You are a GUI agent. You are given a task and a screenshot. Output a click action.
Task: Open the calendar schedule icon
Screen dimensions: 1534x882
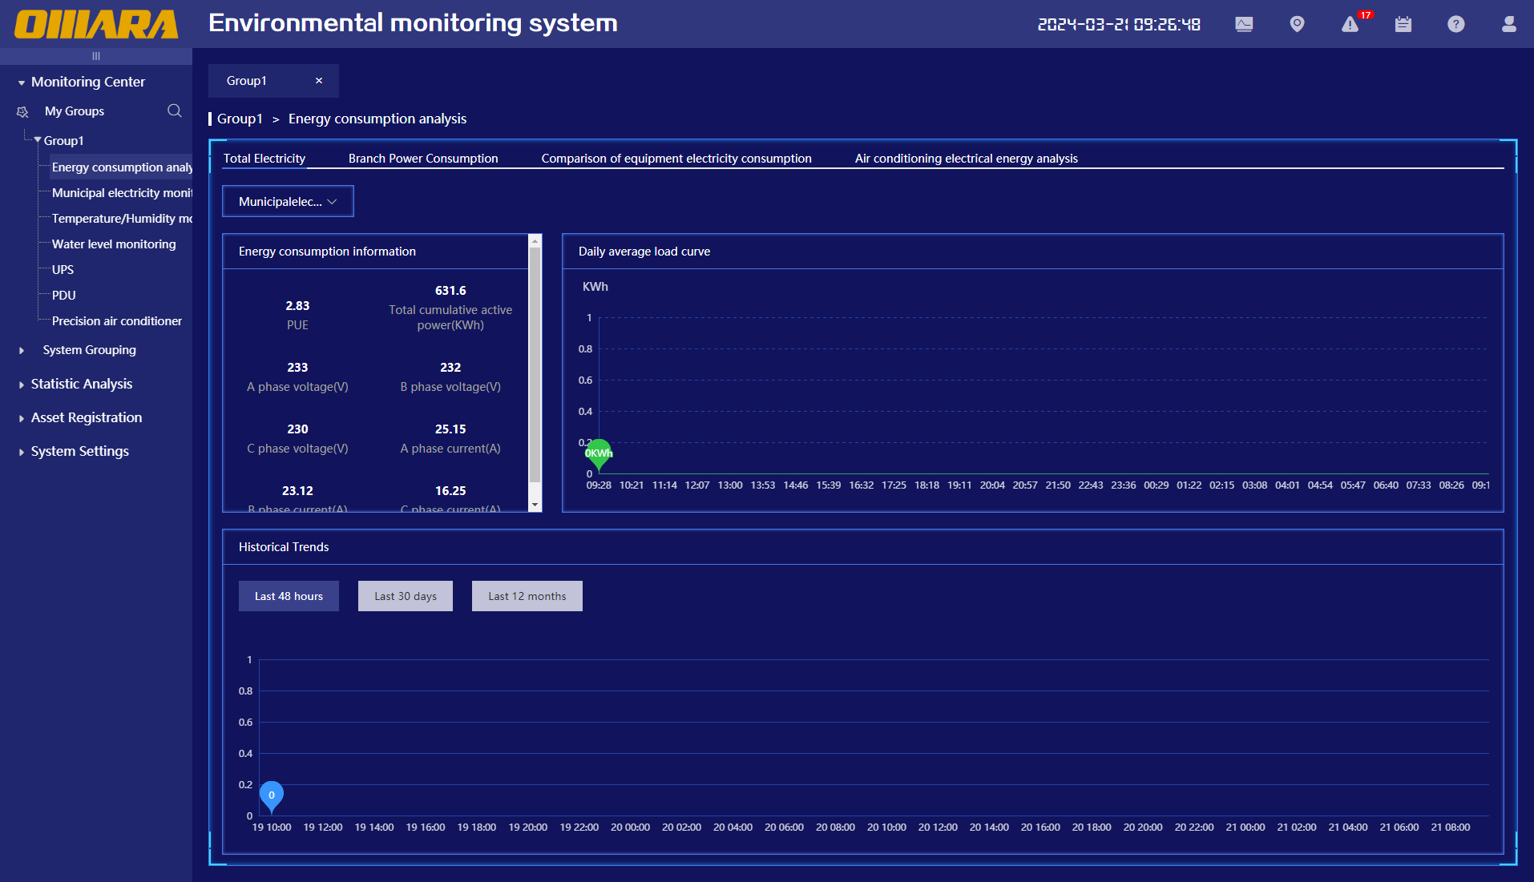(1403, 24)
